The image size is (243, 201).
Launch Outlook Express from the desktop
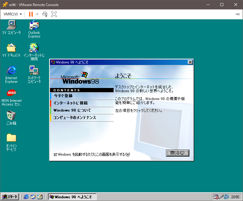(x=34, y=25)
